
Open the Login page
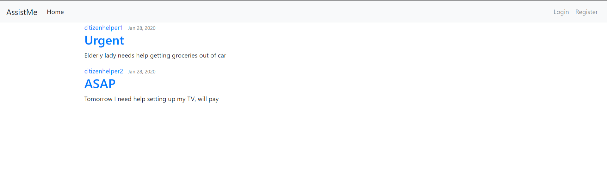(561, 12)
